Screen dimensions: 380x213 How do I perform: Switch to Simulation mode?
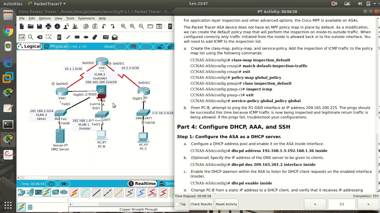(x=166, y=183)
